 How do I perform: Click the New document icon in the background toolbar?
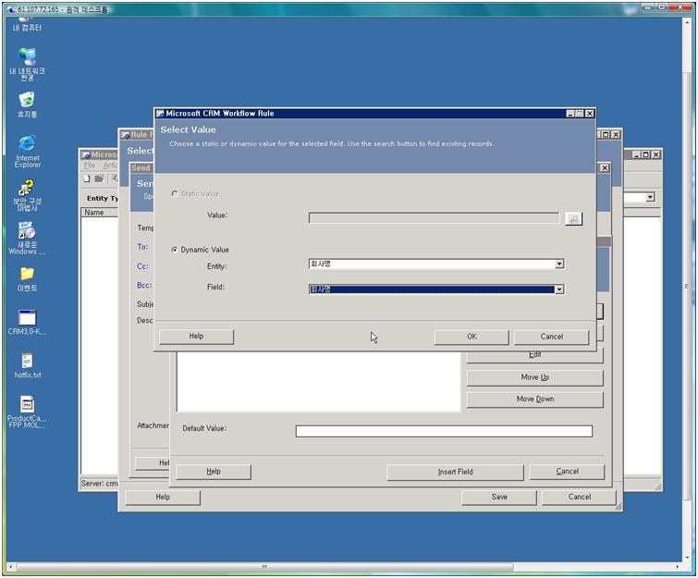87,178
